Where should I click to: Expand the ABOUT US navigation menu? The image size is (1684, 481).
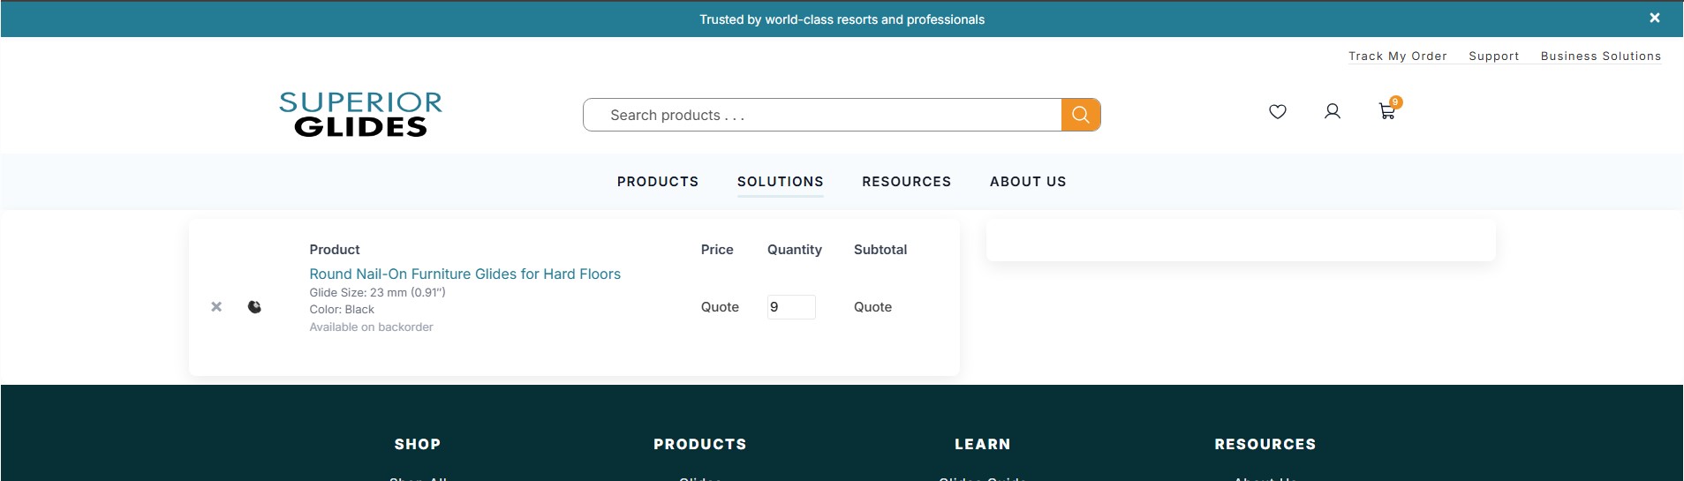click(1027, 182)
